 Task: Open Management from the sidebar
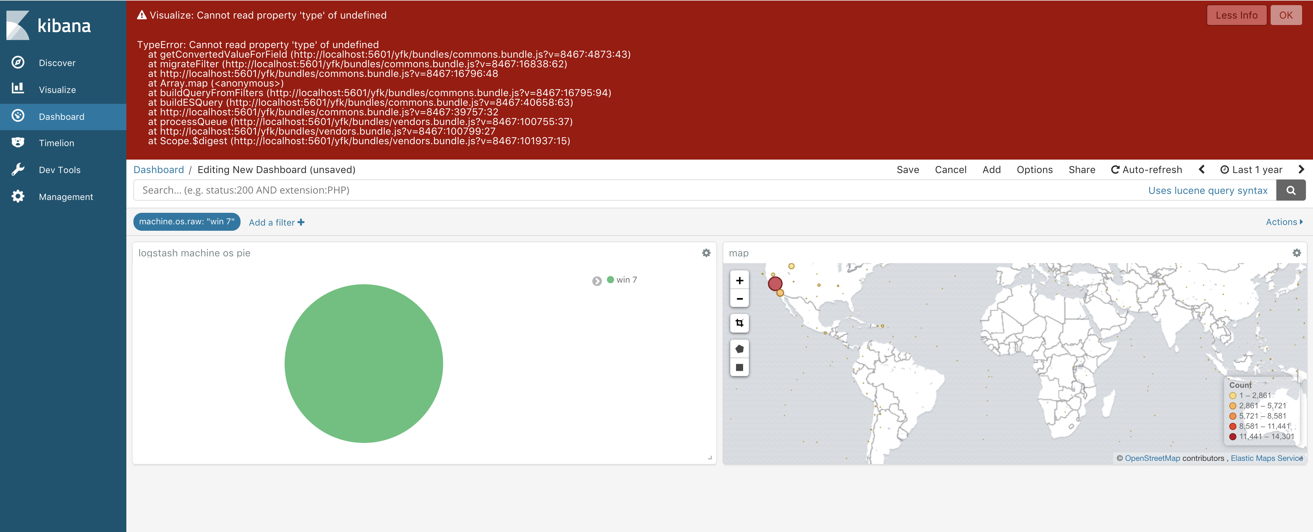(66, 196)
